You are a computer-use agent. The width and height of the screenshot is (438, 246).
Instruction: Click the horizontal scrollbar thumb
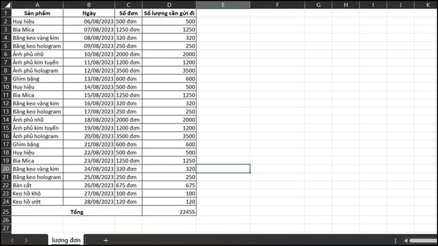(424, 241)
